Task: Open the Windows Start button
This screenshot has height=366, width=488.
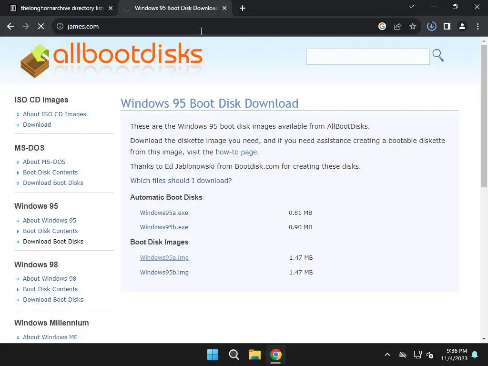Action: pos(213,355)
